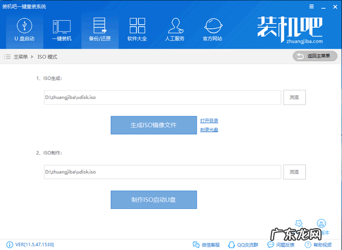342x250 pixels.
Task: Select the 备份/还原 tab
Action: [x=100, y=29]
